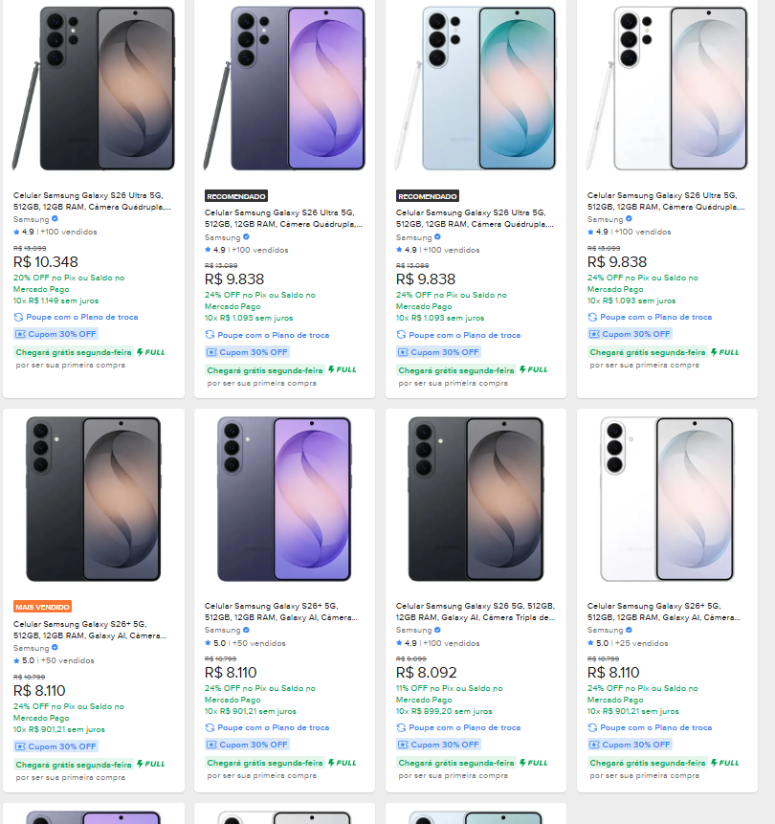Click coupon icon on purple Galaxy S26+ card
Viewport: 775px width, 824px height.
pos(211,745)
